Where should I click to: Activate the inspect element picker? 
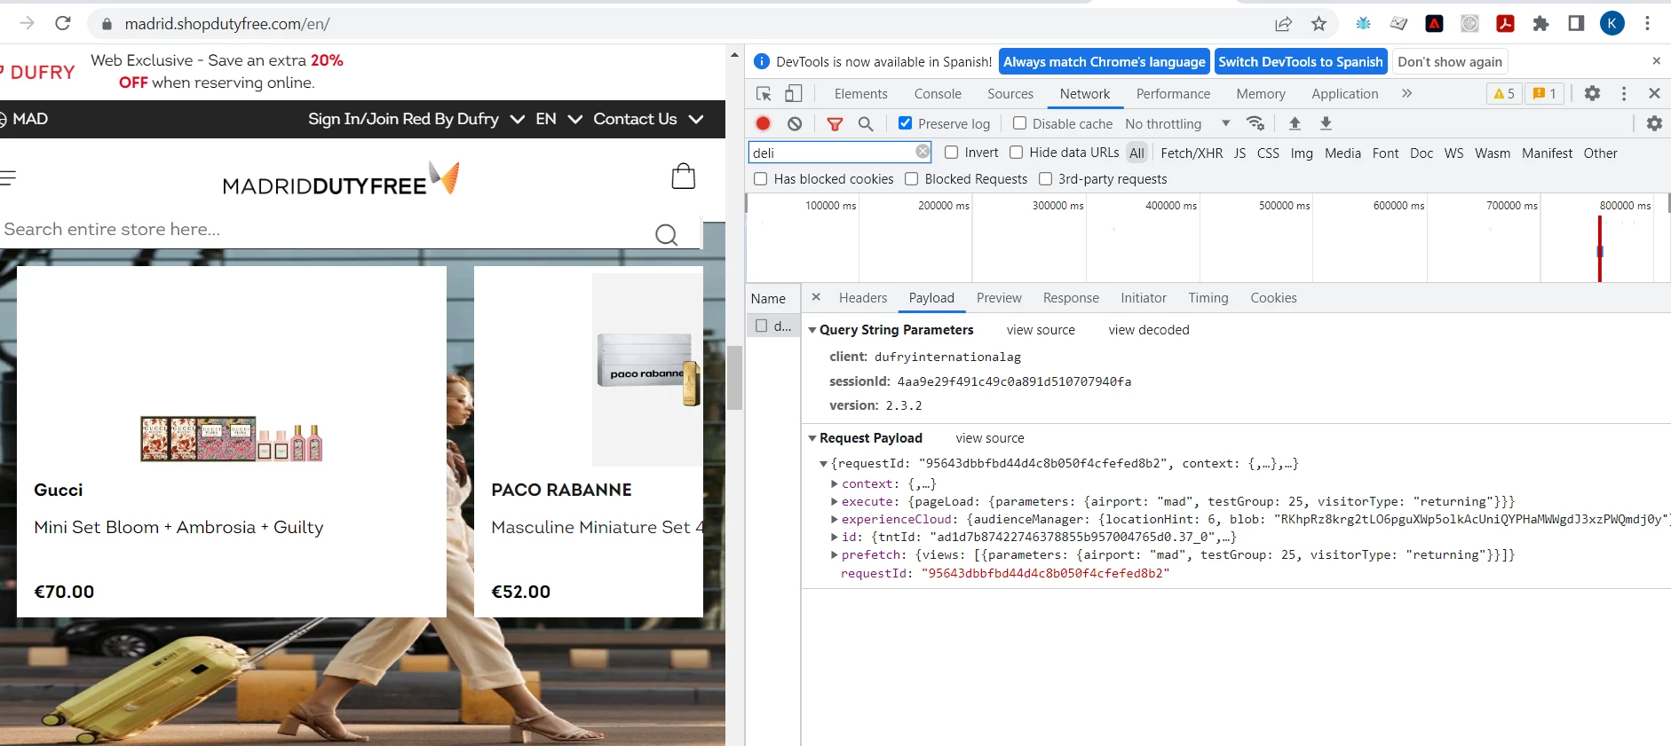tap(764, 93)
